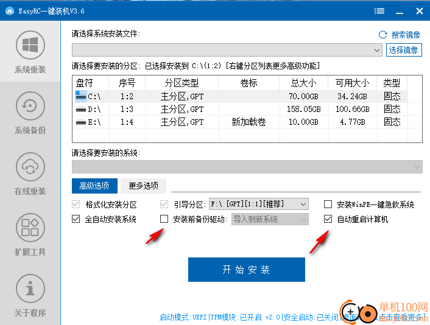Open the 系统重装 sidebar section

click(x=30, y=52)
